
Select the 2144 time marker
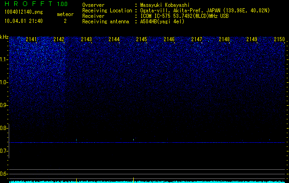pyautogui.click(x=114, y=39)
